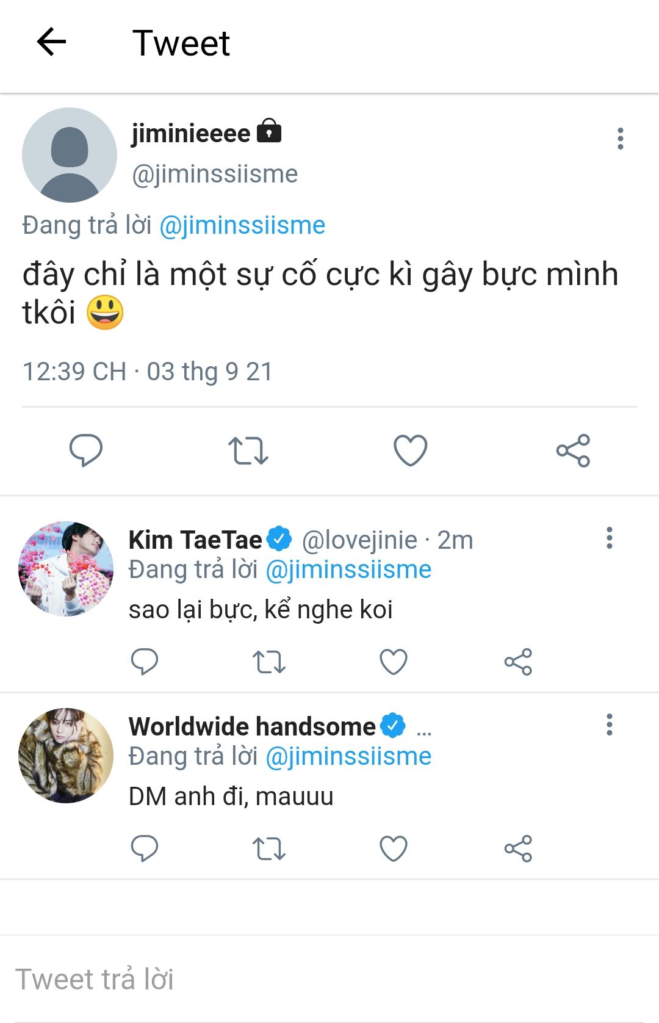Reply to Kim TaeTae's comment
Image resolution: width=659 pixels, height=1023 pixels.
click(145, 662)
